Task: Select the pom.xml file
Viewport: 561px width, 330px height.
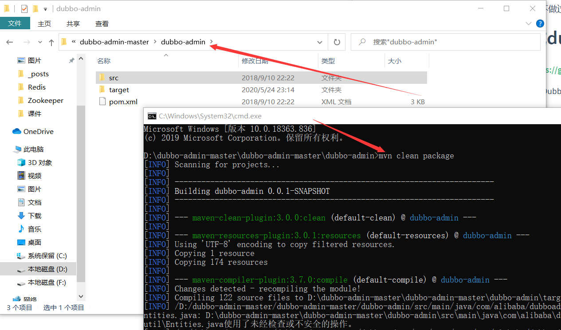Action: [261, 102]
